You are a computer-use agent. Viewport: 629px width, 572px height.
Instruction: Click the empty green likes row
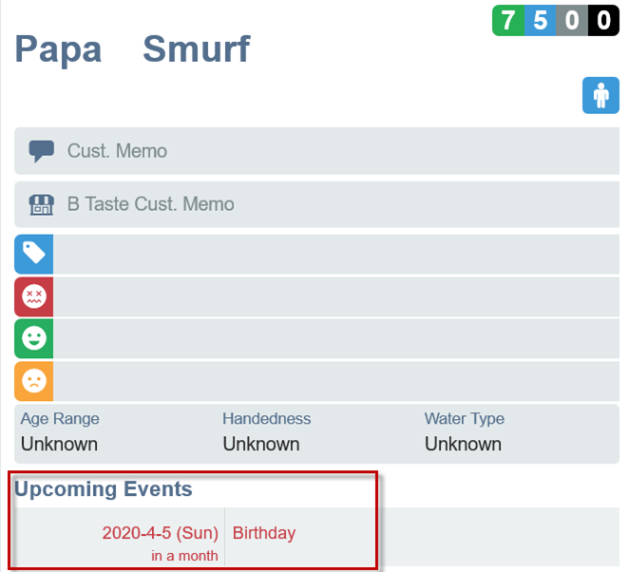[336, 338]
